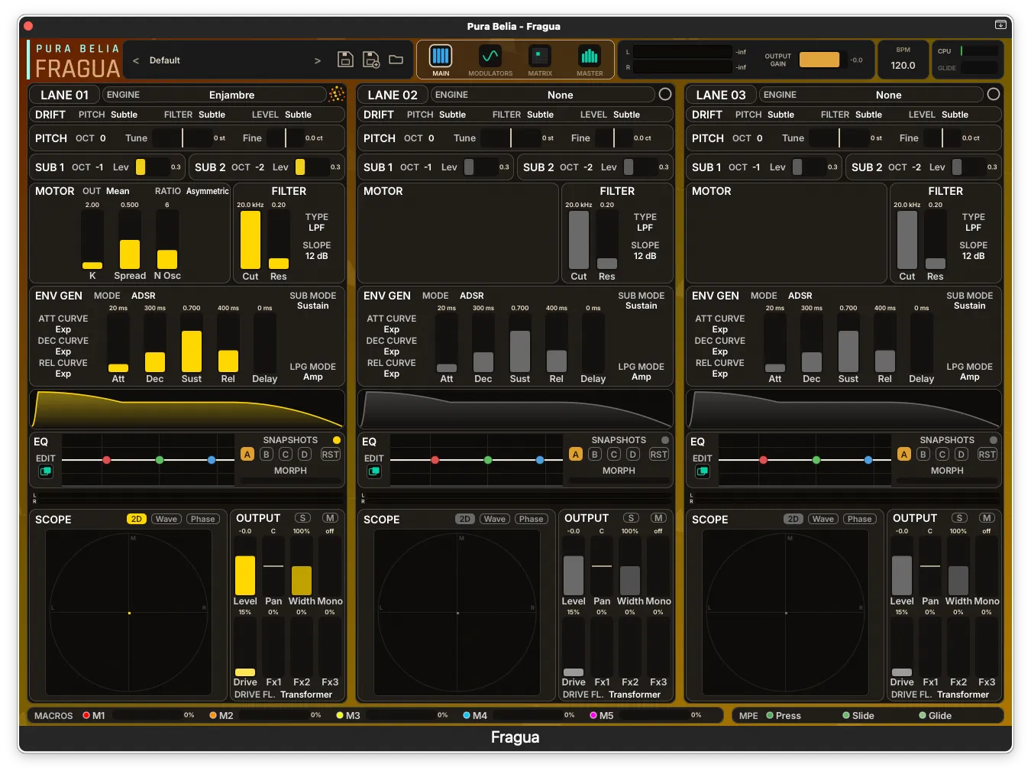1031x774 pixels.
Task: Open the EQ editor in Lane 03
Action: (703, 471)
